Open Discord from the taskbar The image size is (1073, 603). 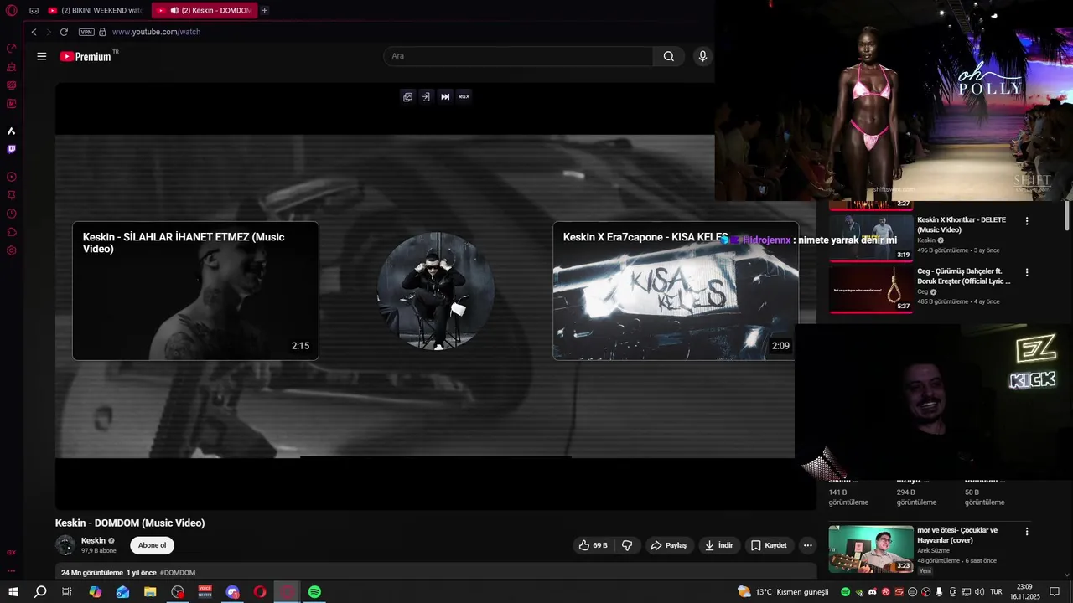pos(233,592)
